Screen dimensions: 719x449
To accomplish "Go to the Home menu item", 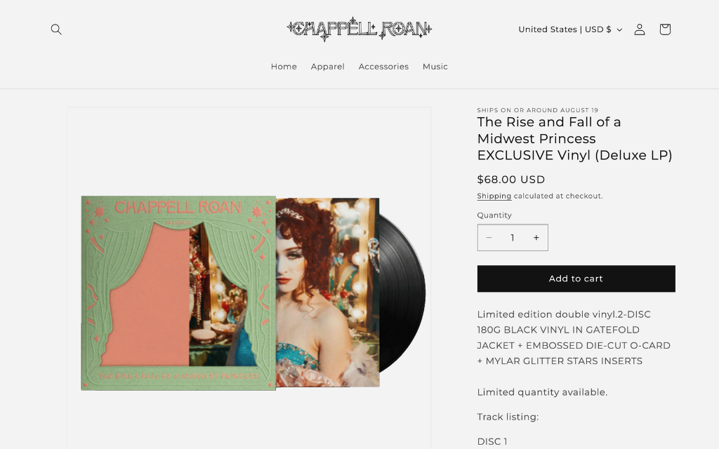I will point(284,67).
